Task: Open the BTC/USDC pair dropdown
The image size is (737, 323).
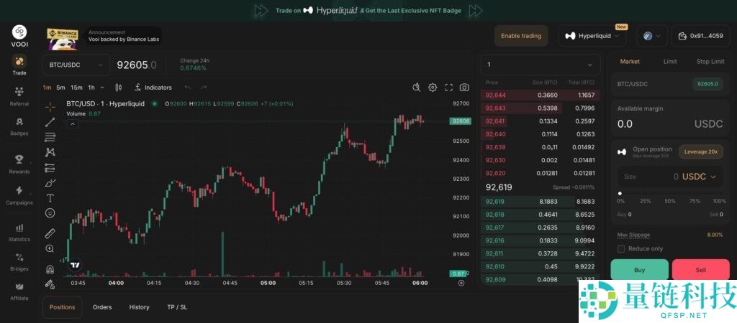Action: 76,65
